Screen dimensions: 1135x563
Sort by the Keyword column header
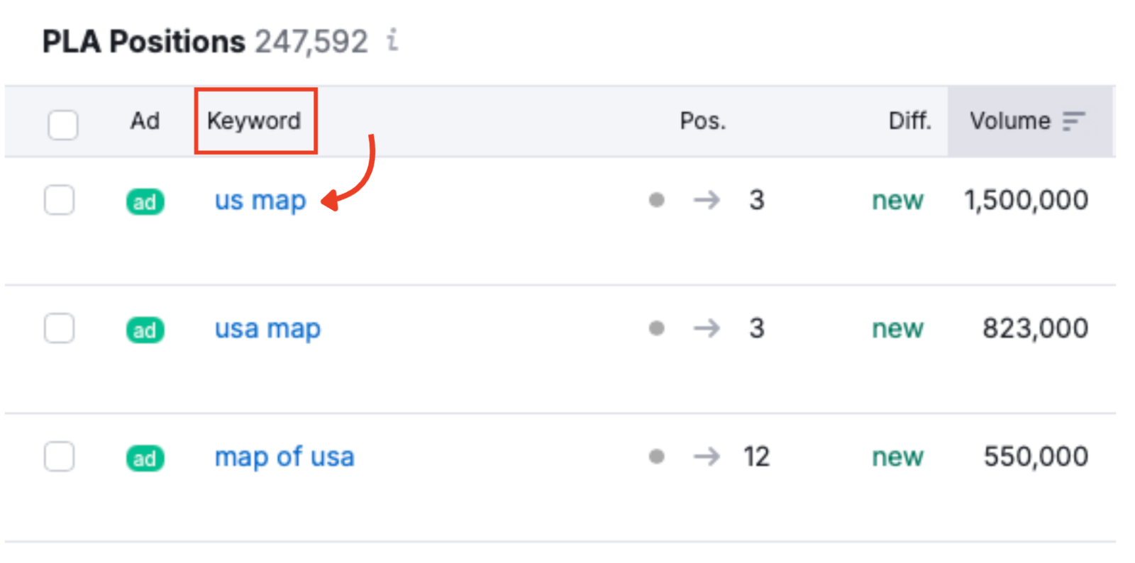point(254,121)
